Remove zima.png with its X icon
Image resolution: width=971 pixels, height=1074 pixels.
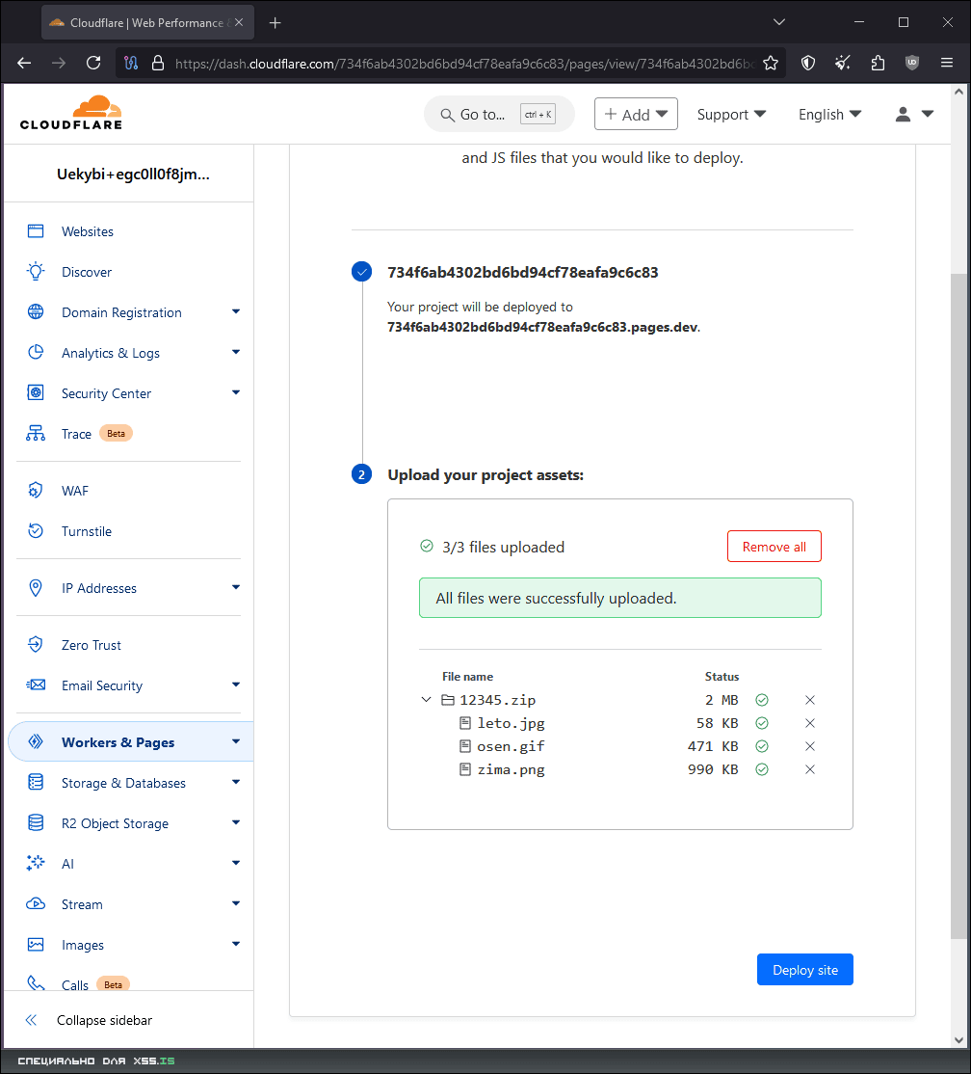[810, 770]
